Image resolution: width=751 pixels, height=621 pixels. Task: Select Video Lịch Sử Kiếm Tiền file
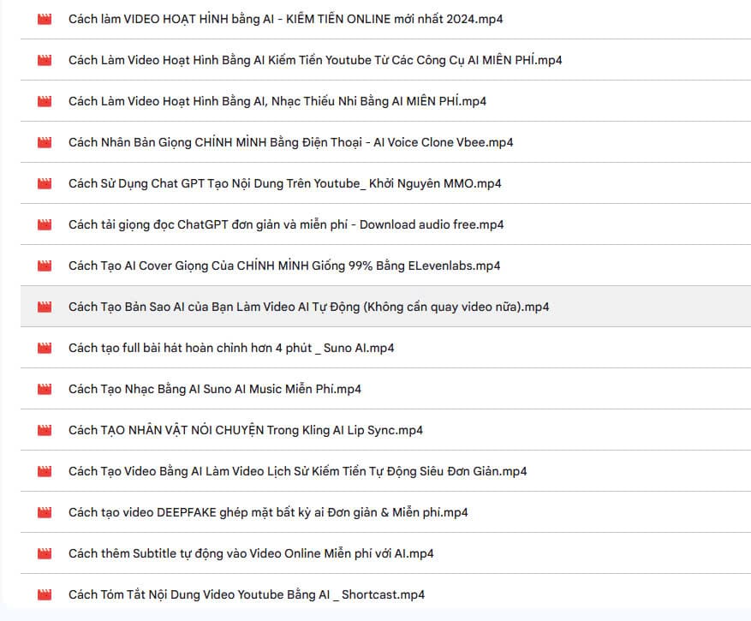point(297,471)
